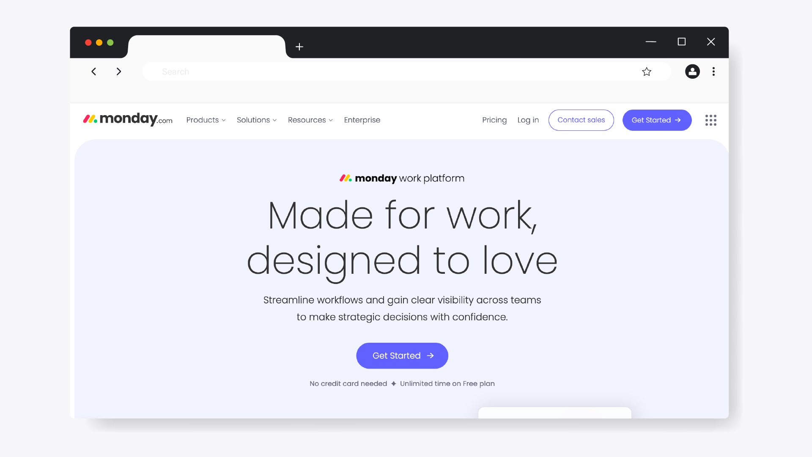Image resolution: width=812 pixels, height=457 pixels.
Task: Click the new tab plus icon
Action: click(299, 46)
